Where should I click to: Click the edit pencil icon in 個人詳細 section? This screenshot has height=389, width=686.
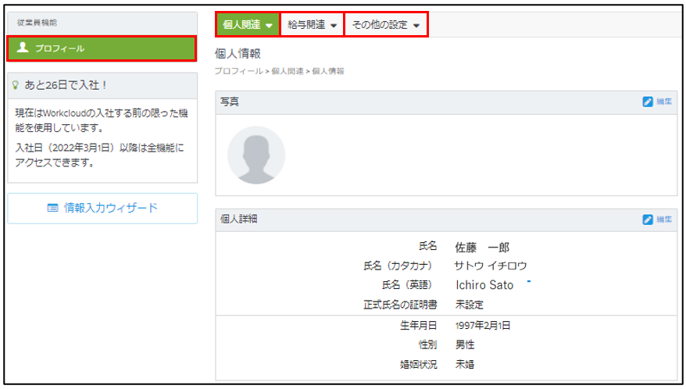point(648,219)
